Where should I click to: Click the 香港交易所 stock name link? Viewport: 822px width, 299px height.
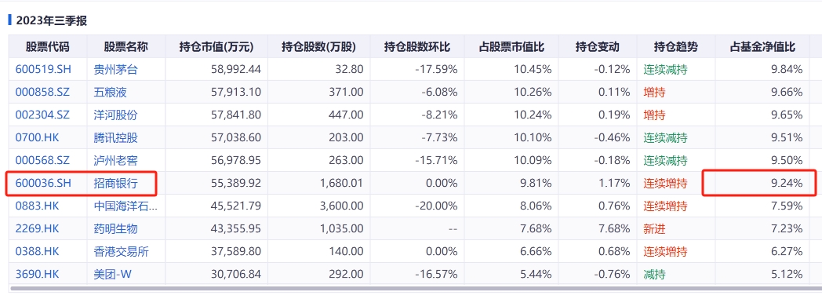click(x=121, y=251)
